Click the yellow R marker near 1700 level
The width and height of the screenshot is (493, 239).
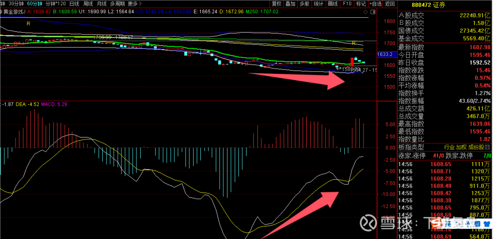click(x=353, y=43)
